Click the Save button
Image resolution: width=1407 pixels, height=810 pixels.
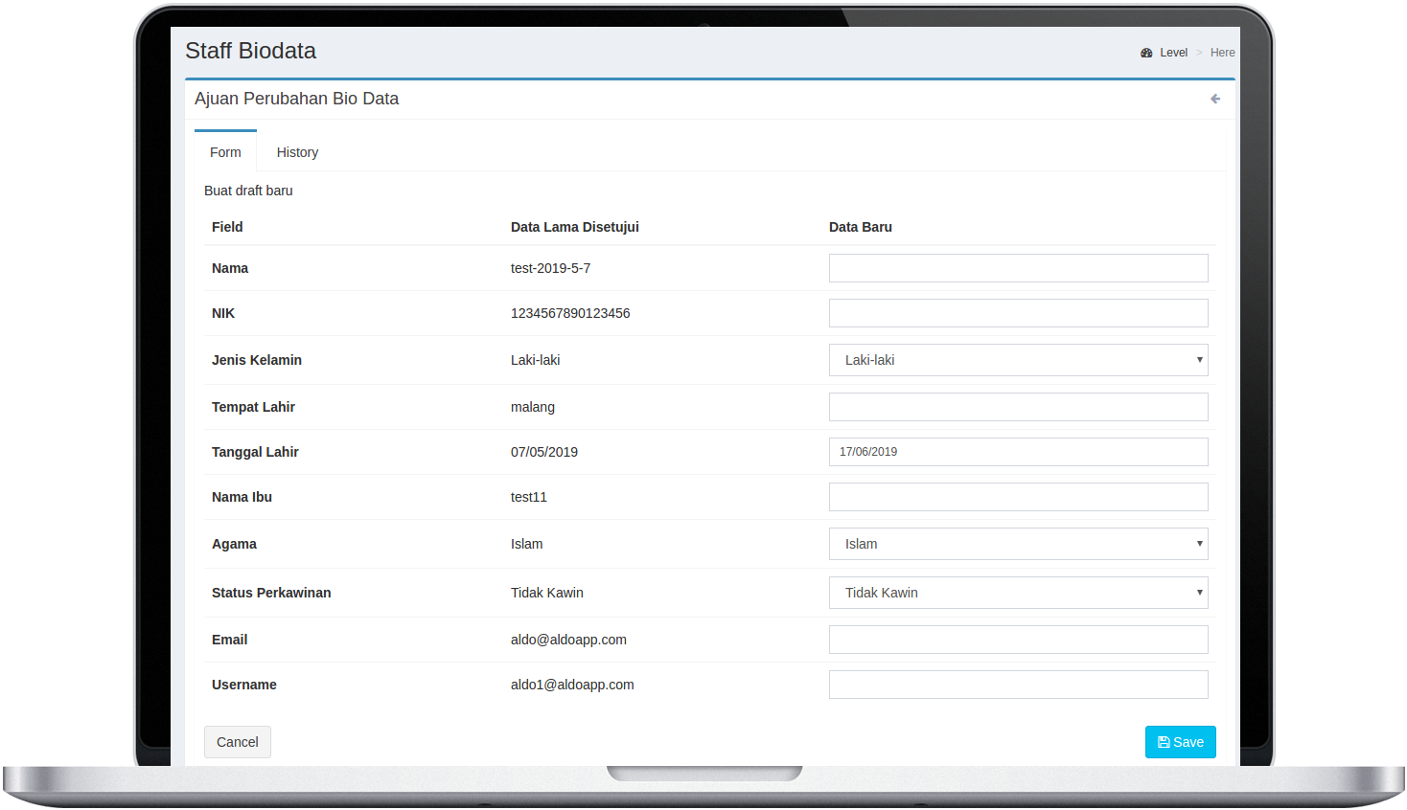pos(1180,742)
